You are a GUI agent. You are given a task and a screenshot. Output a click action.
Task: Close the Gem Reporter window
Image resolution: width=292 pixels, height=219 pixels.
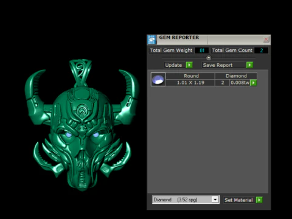[x=266, y=39]
